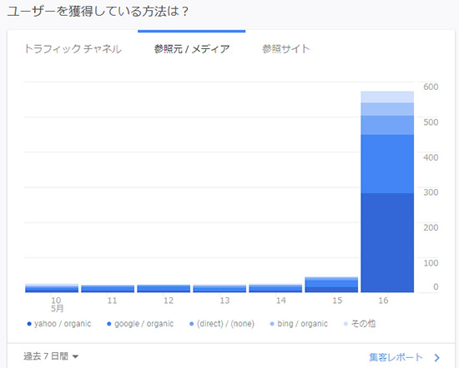Image resolution: width=459 pixels, height=368 pixels.
Task: Click the bar for May 10
Action: point(52,288)
